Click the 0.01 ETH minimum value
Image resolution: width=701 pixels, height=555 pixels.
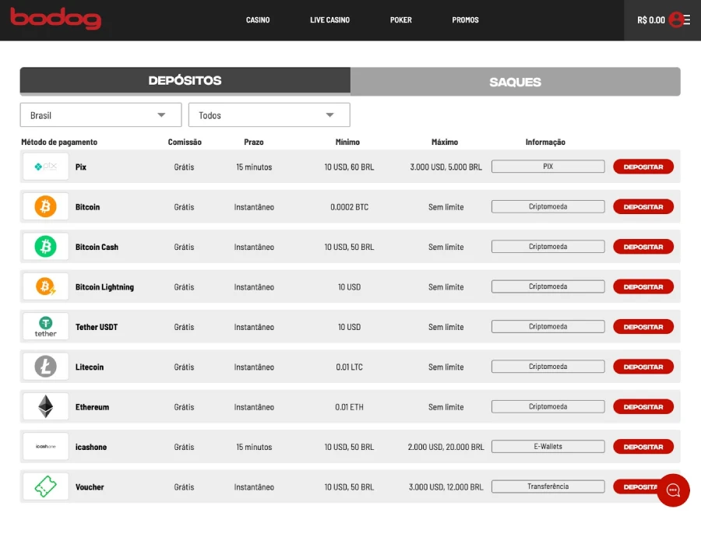pos(350,406)
